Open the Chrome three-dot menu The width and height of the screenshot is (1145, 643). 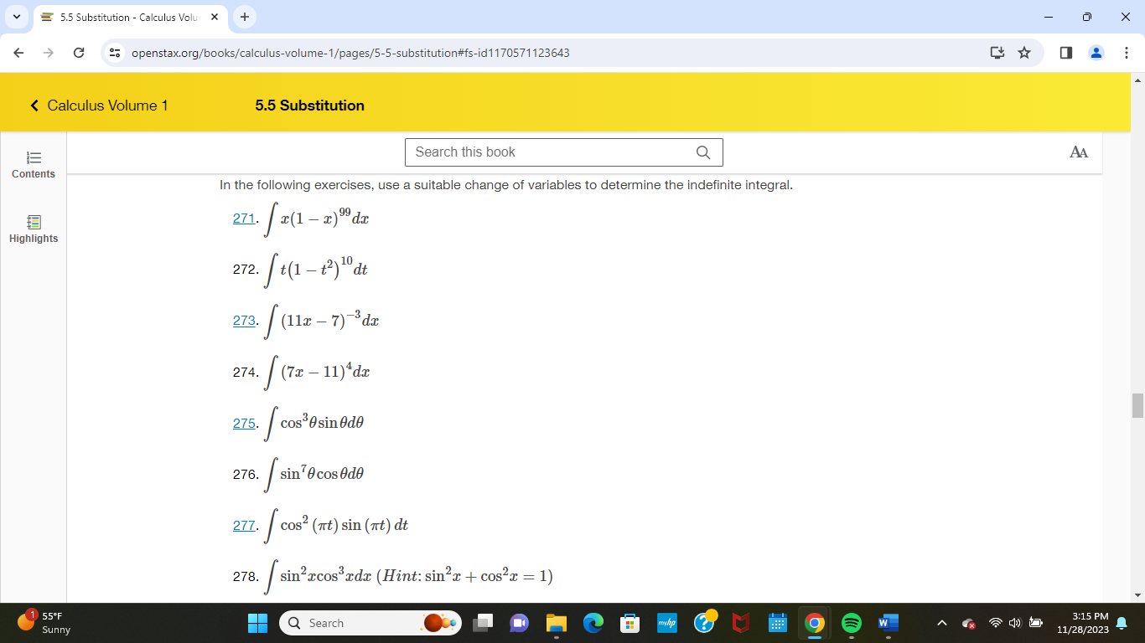click(x=1127, y=52)
